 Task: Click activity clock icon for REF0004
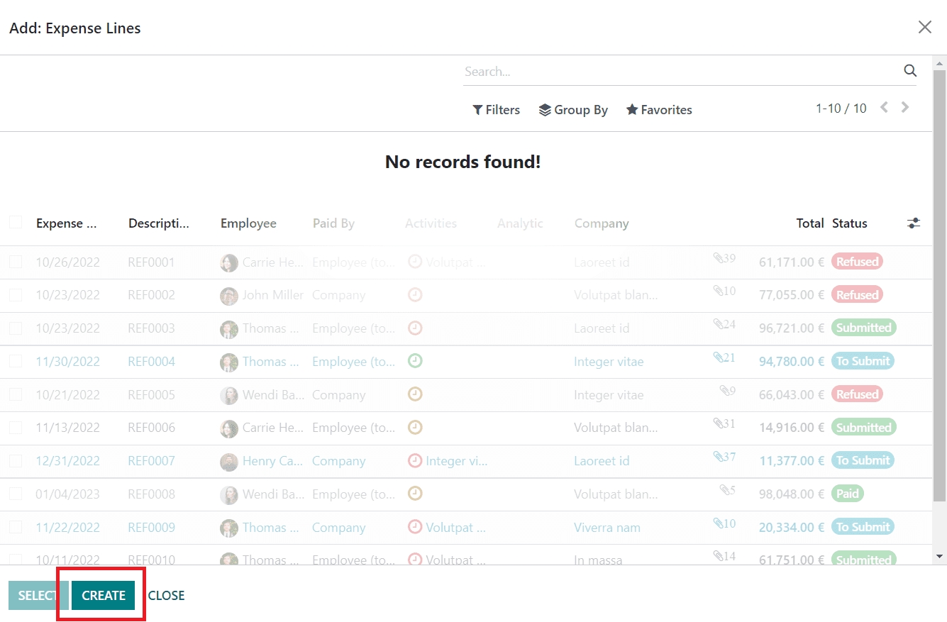[415, 361]
